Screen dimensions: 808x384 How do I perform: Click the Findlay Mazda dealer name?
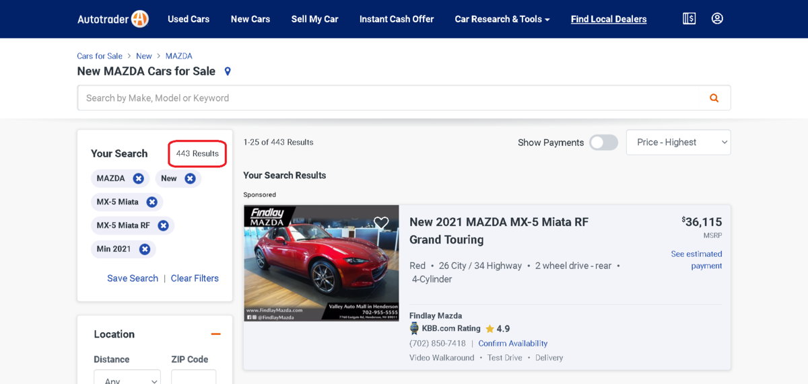pos(436,315)
